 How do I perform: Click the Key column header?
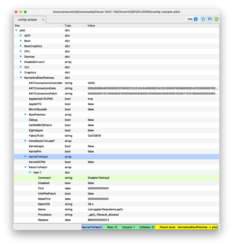[x=39, y=25]
